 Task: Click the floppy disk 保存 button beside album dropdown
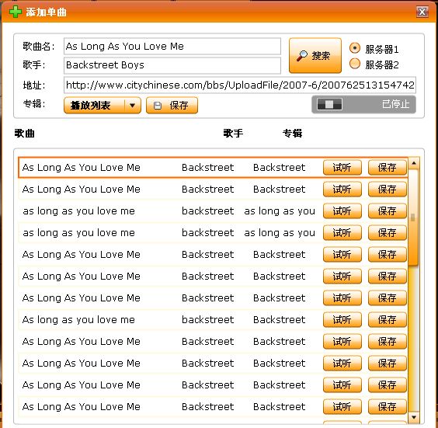172,106
